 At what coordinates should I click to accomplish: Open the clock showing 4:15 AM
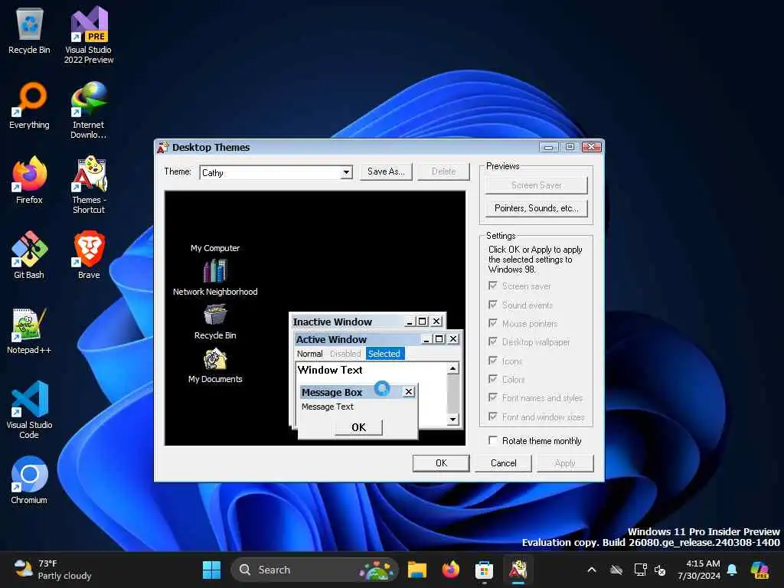[x=699, y=570]
